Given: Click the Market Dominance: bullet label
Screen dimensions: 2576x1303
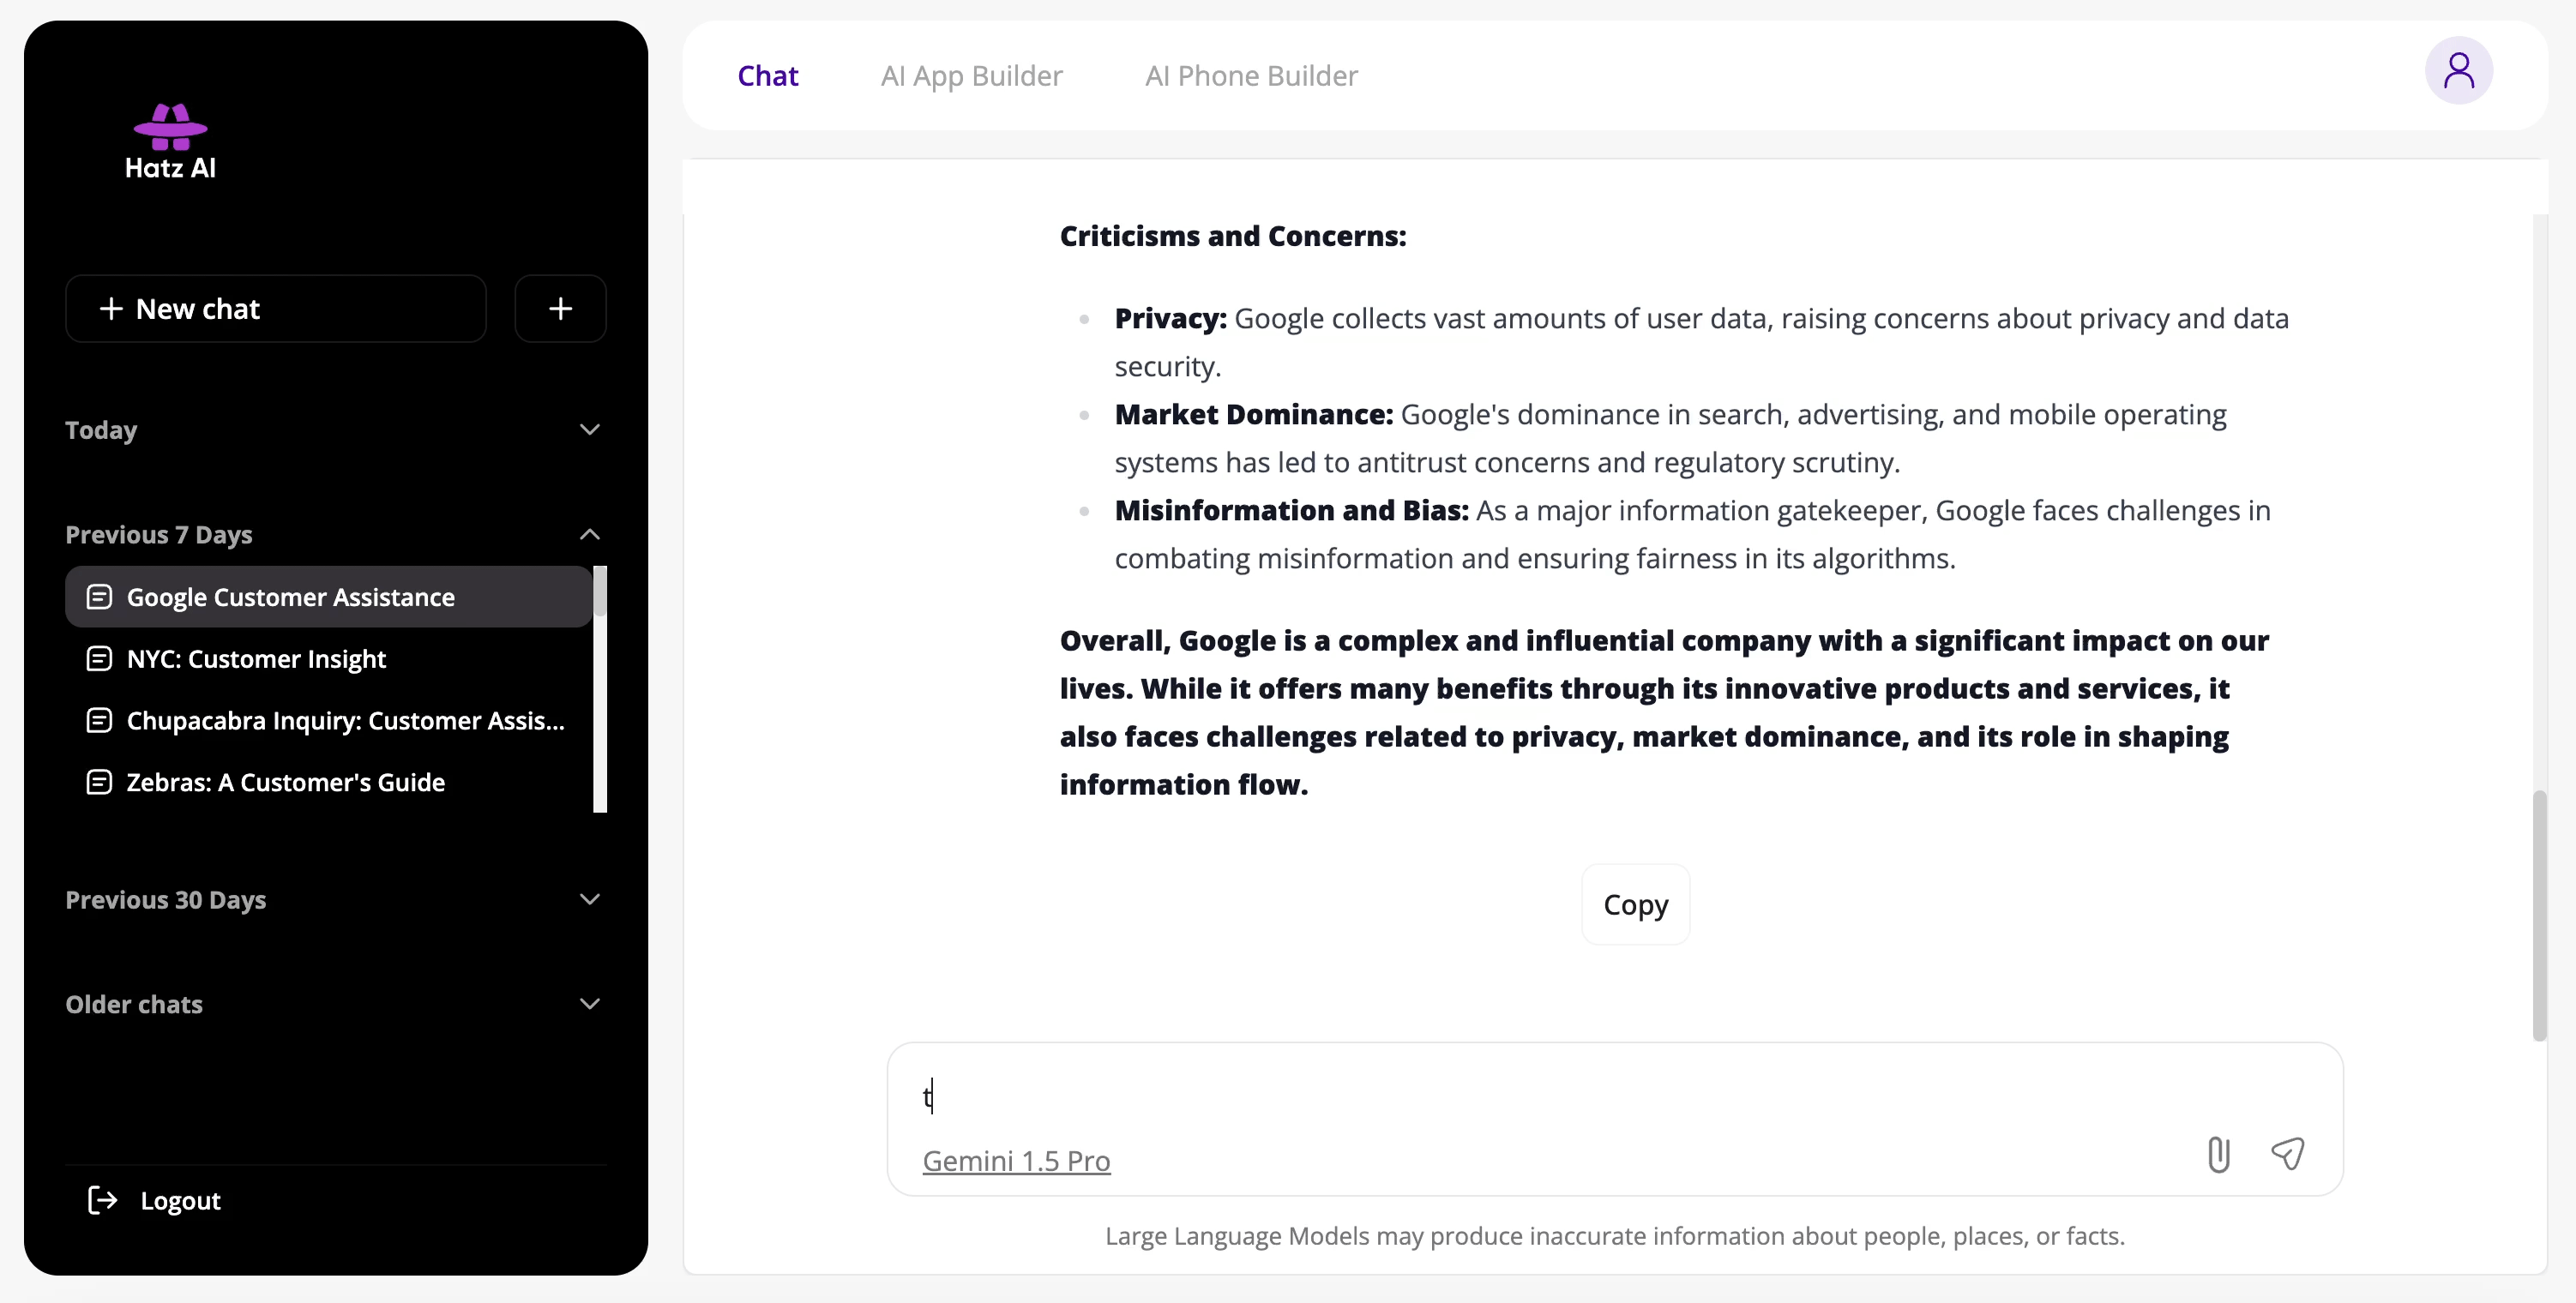Looking at the screenshot, I should point(1253,414).
